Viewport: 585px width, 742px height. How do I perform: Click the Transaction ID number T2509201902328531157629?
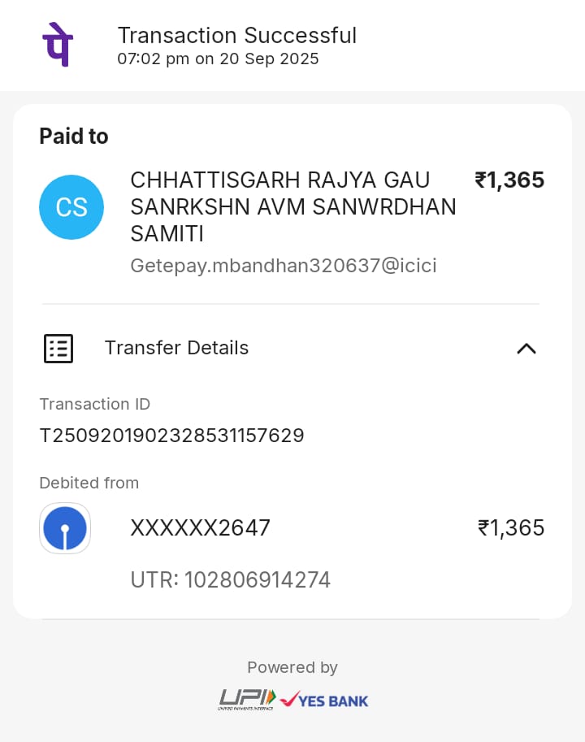[171, 436]
